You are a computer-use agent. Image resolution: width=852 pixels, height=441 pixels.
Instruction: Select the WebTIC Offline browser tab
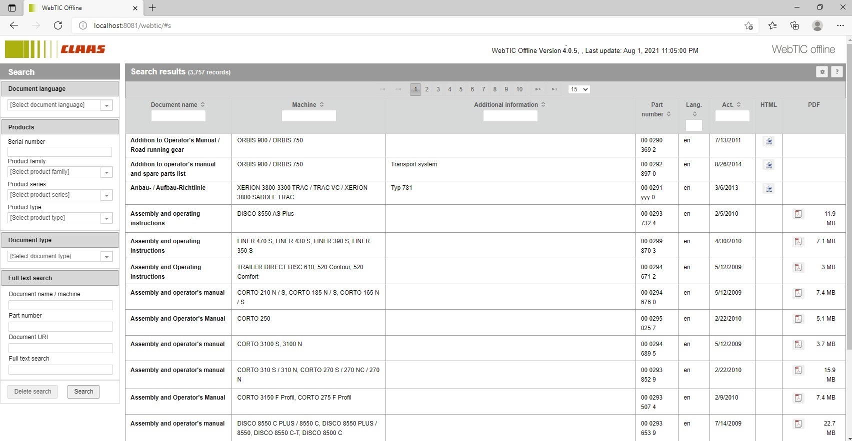[83, 8]
